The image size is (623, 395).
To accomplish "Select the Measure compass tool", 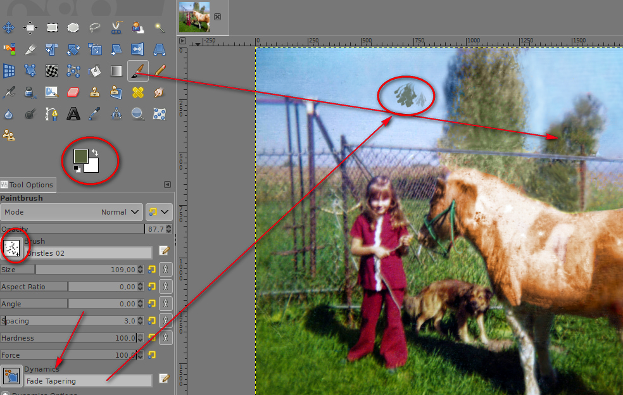I will pyautogui.click(x=116, y=114).
